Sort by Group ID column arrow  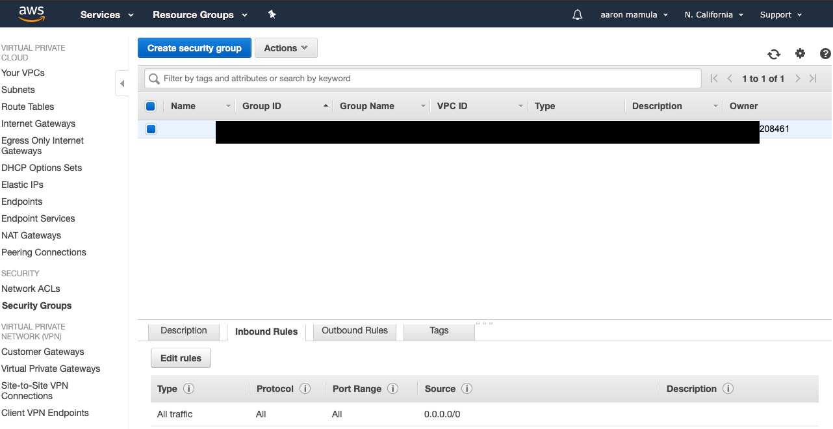pos(326,106)
